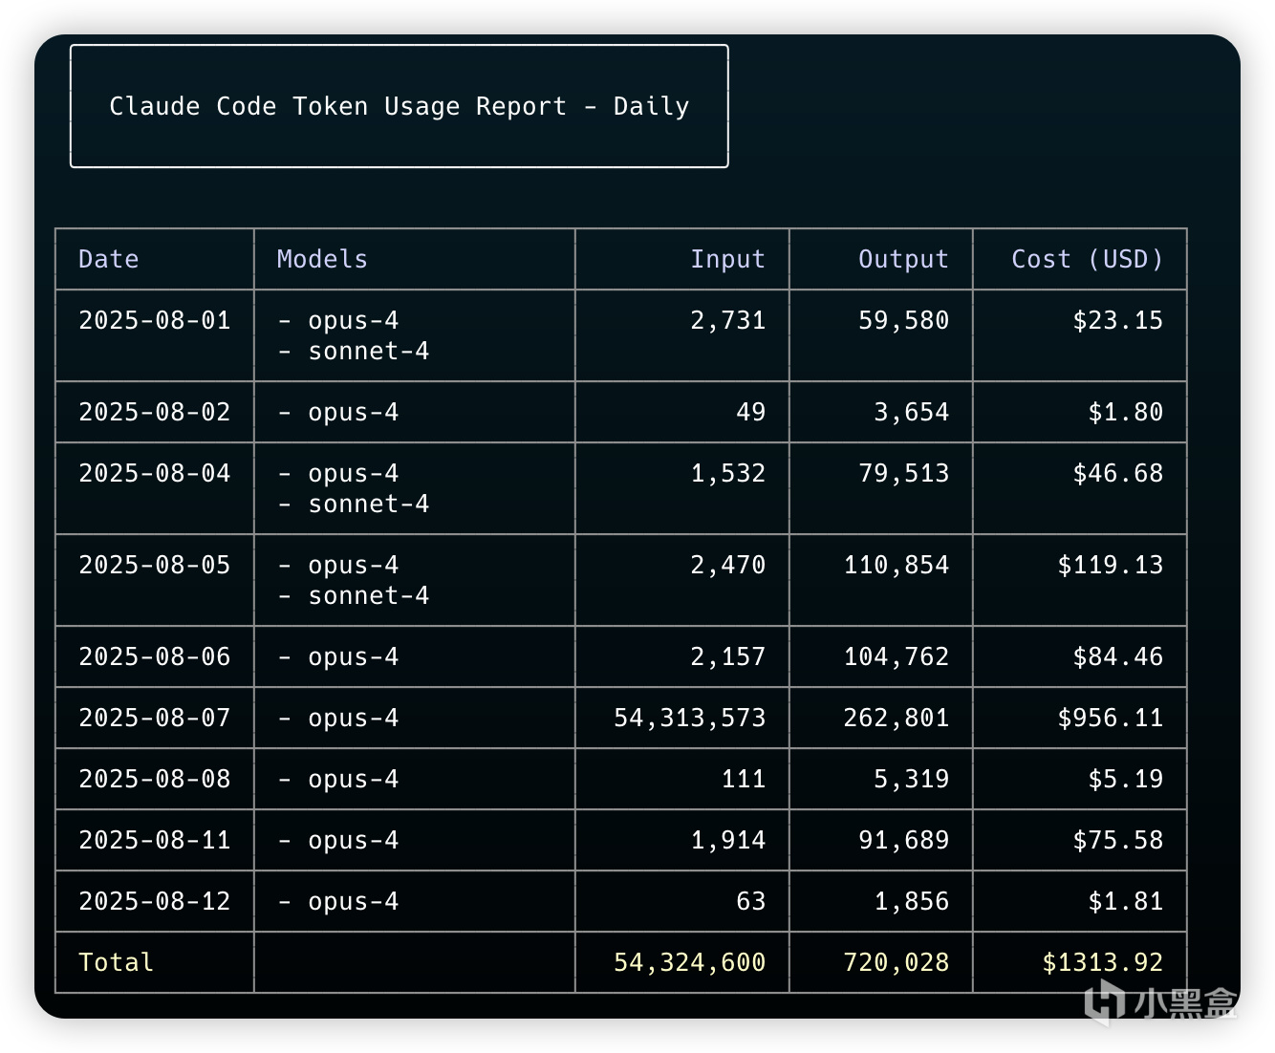Click the cost $5.19
Viewport: 1275px width, 1053px height.
pyautogui.click(x=1126, y=779)
